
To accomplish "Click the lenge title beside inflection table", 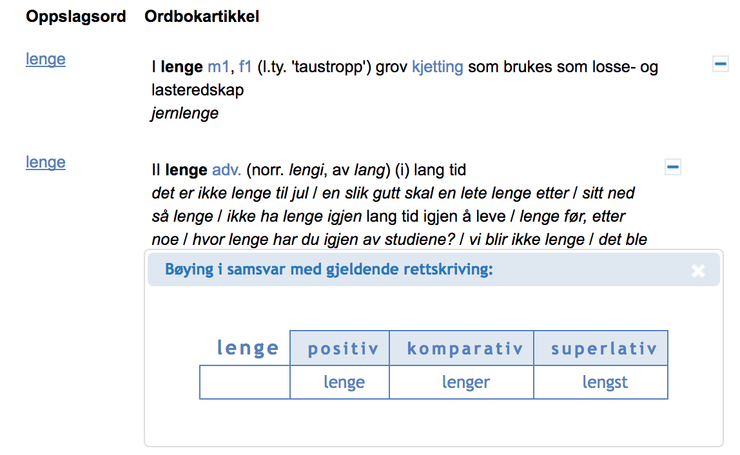I will tap(248, 348).
